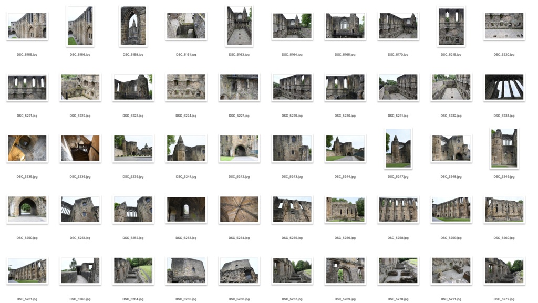
Task: Open the interior window photo DSC_5252.jpg
Action: 133,210
